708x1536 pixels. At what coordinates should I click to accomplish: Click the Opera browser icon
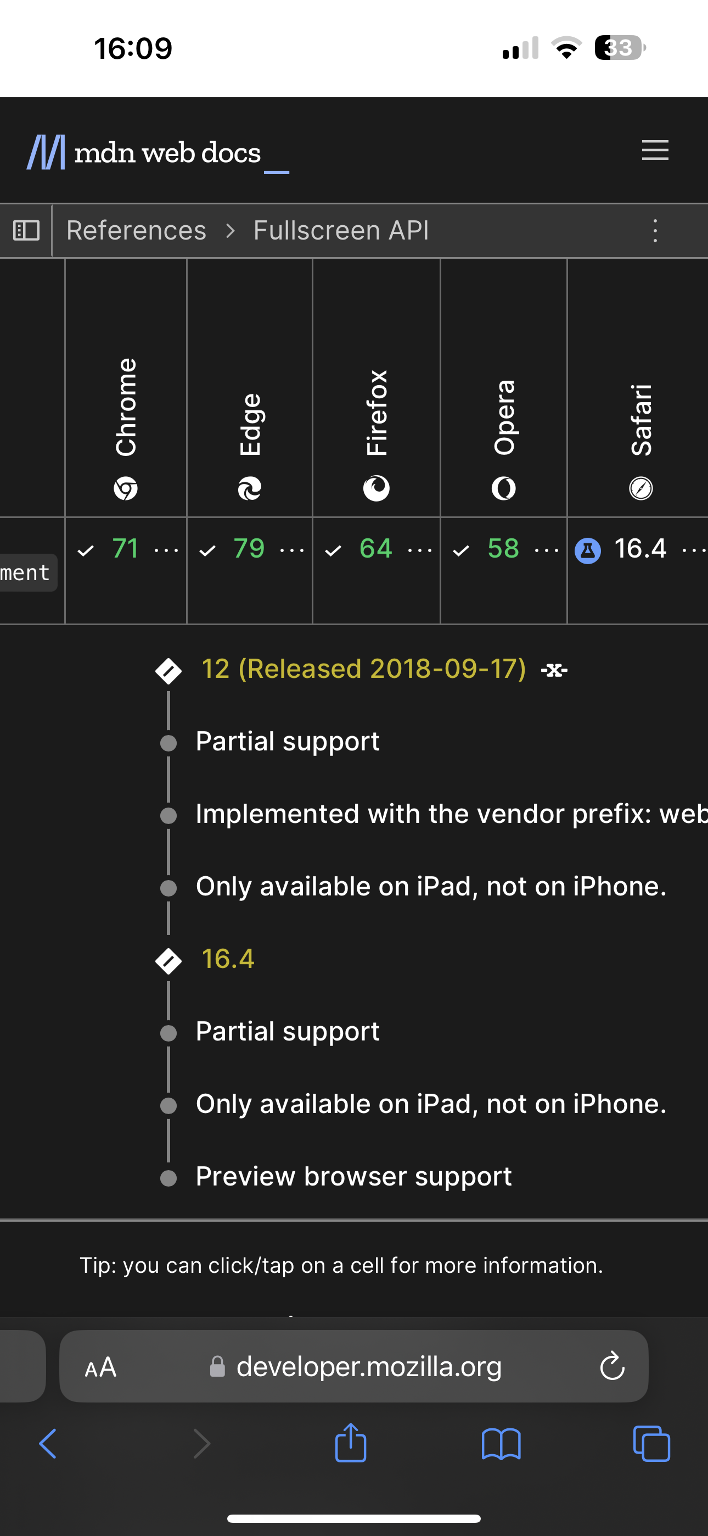[x=504, y=489]
